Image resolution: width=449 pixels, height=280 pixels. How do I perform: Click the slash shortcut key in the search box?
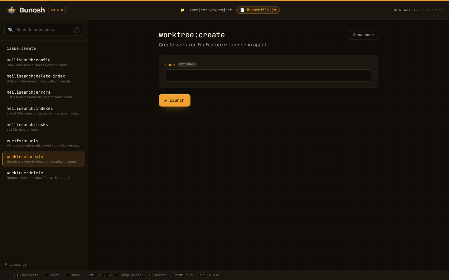77,30
